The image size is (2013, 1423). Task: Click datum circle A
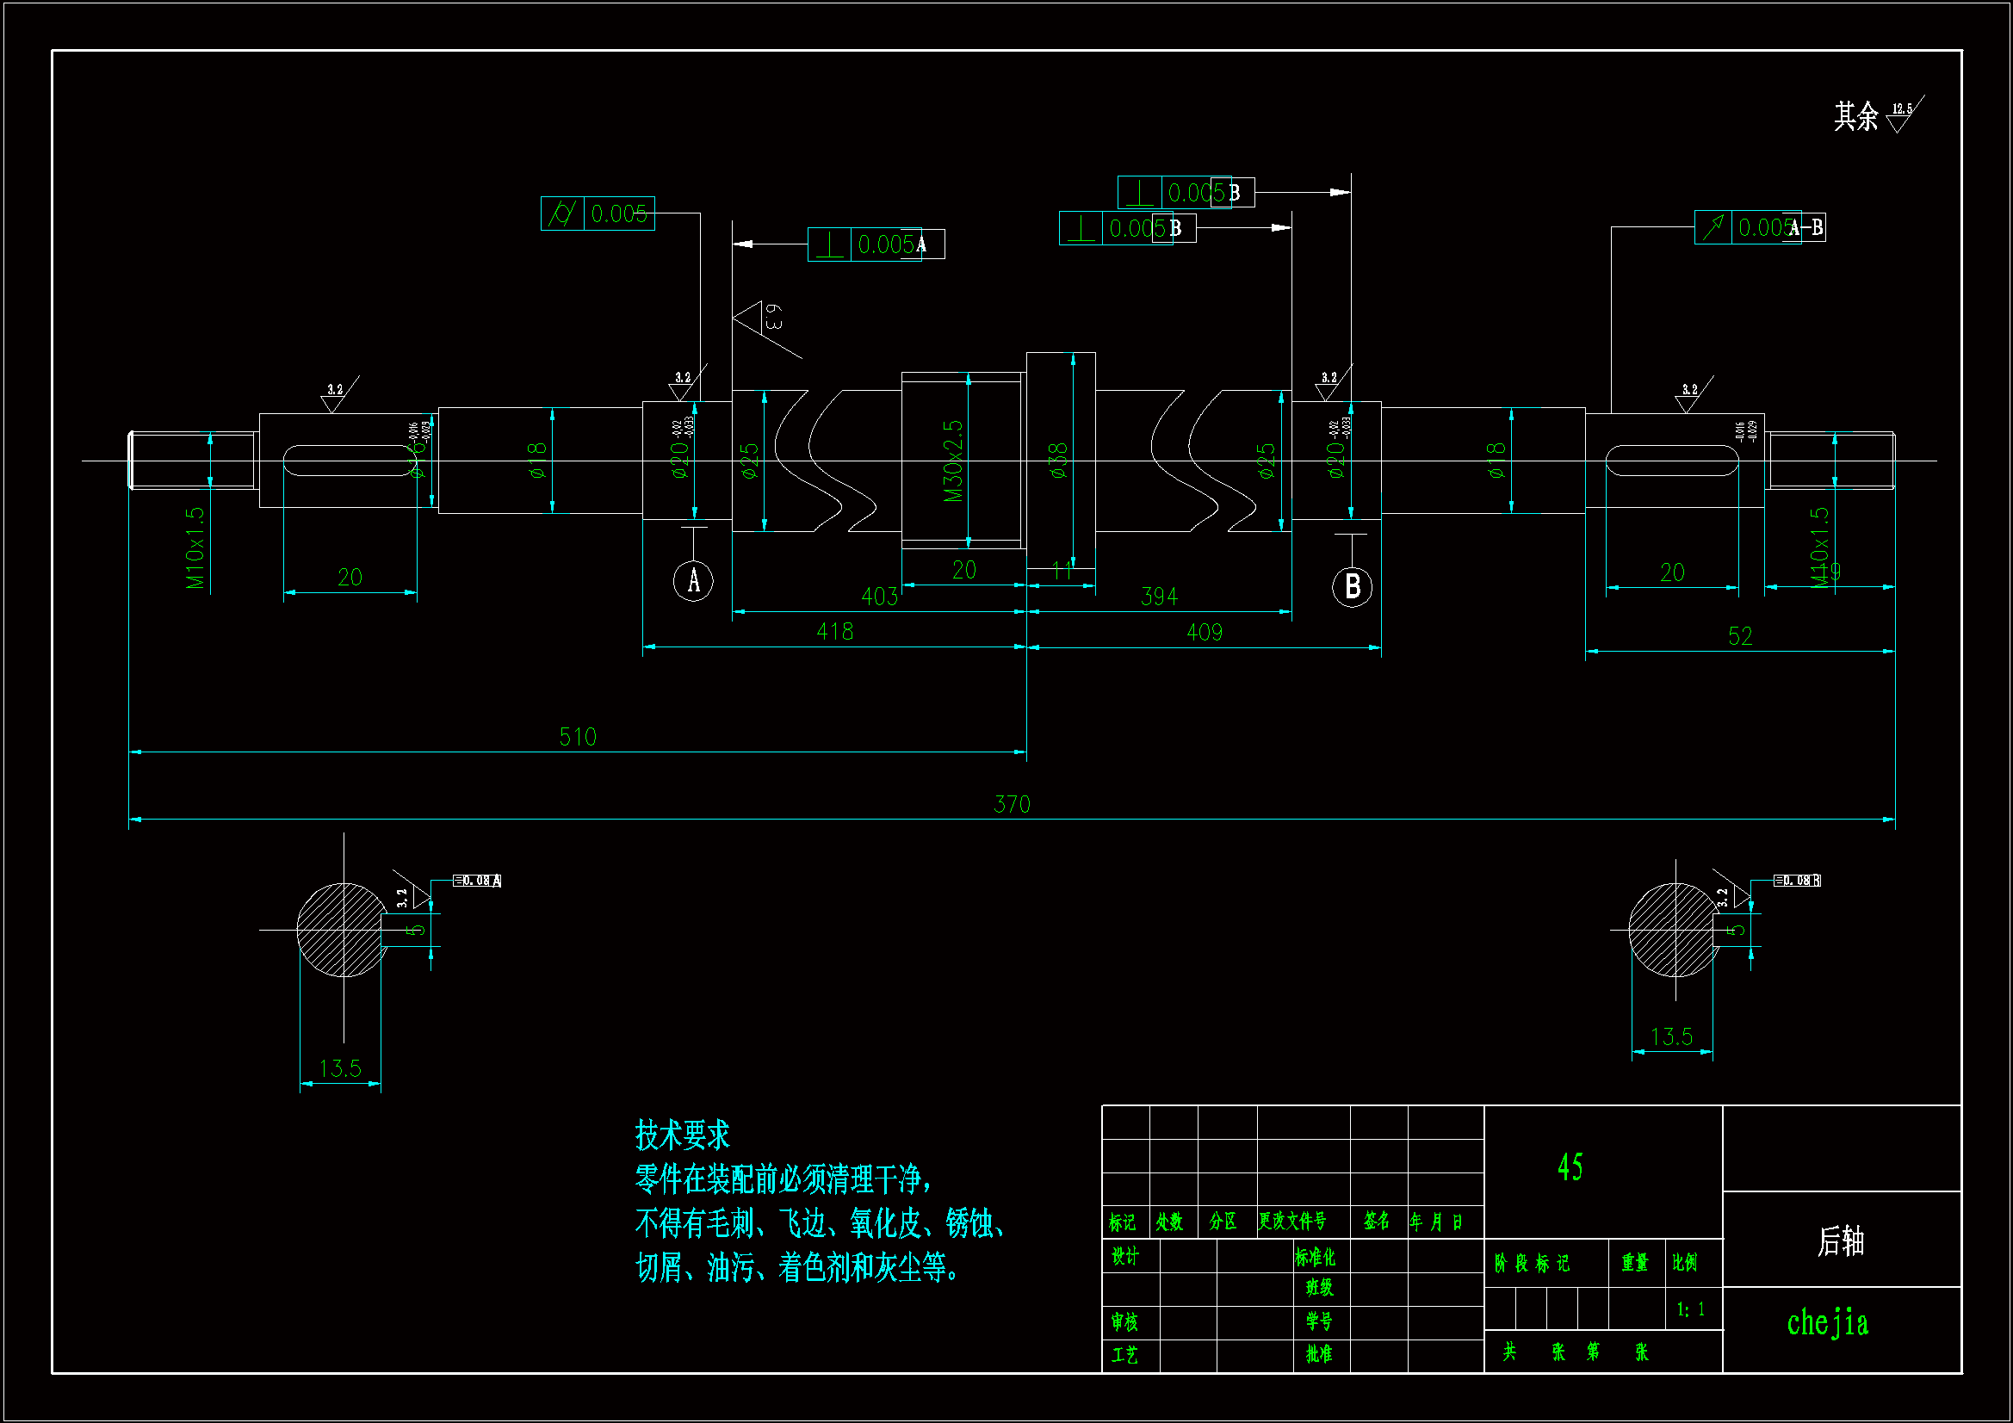click(692, 580)
